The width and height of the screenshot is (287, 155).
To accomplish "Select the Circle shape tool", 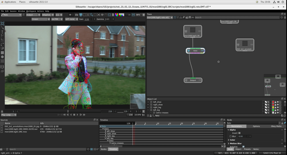I will coord(3,57).
